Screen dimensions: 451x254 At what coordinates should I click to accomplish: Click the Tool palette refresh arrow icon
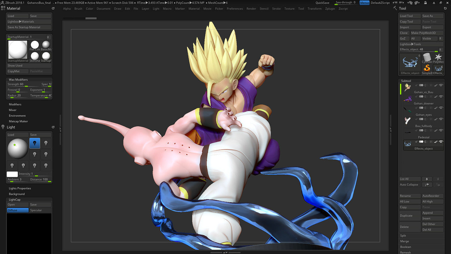[445, 8]
